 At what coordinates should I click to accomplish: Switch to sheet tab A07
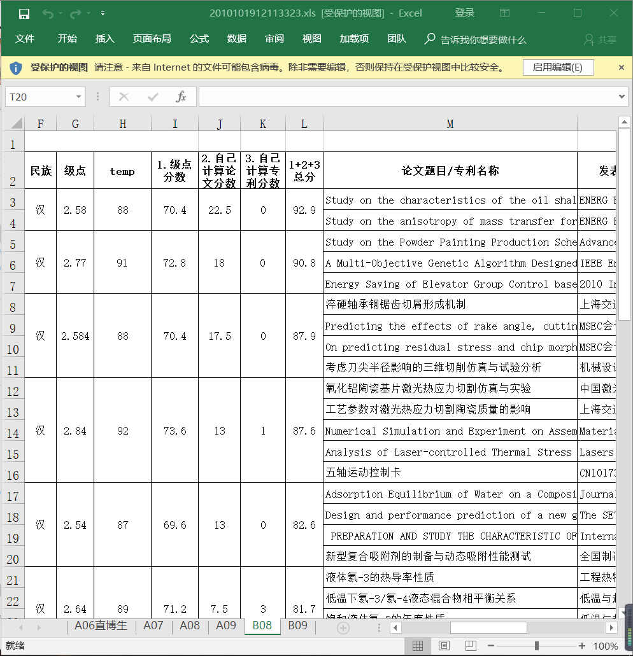point(153,626)
